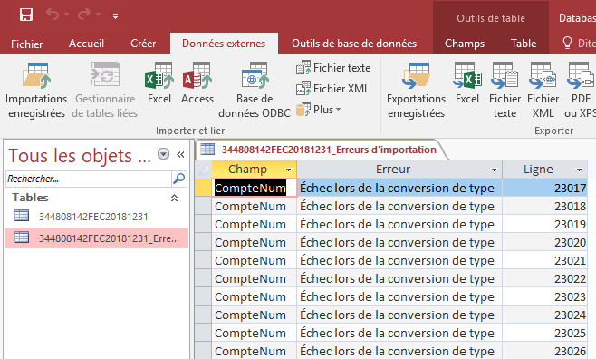Collapse the Tables group
Screen dimensions: 596x359
click(x=174, y=198)
